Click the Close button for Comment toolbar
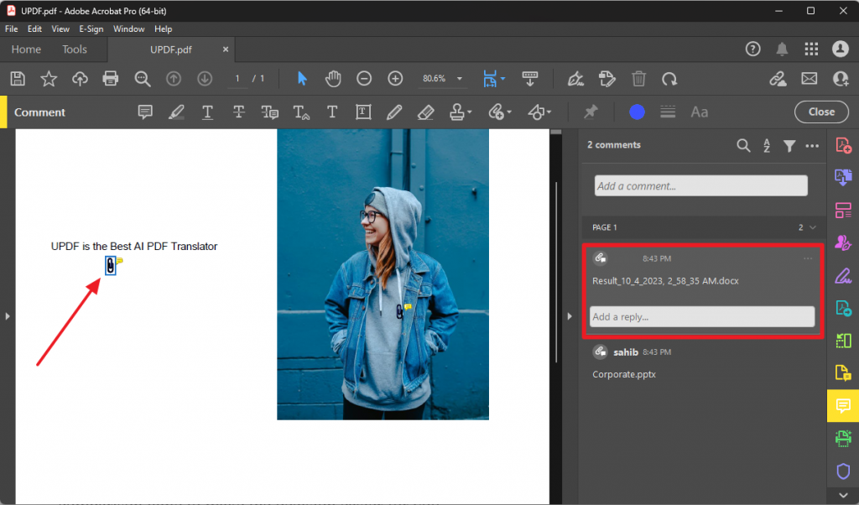The width and height of the screenshot is (859, 505). pyautogui.click(x=821, y=112)
